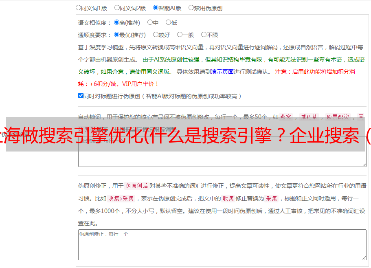Screen dimensions: 371x268
Task: Select the 智能AI版 radio option
Action: click(156, 8)
